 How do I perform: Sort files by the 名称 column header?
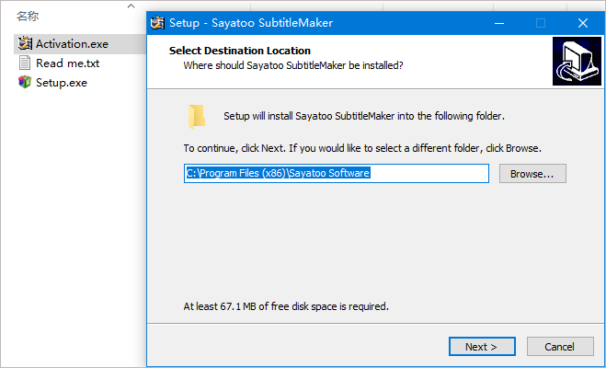tap(27, 17)
